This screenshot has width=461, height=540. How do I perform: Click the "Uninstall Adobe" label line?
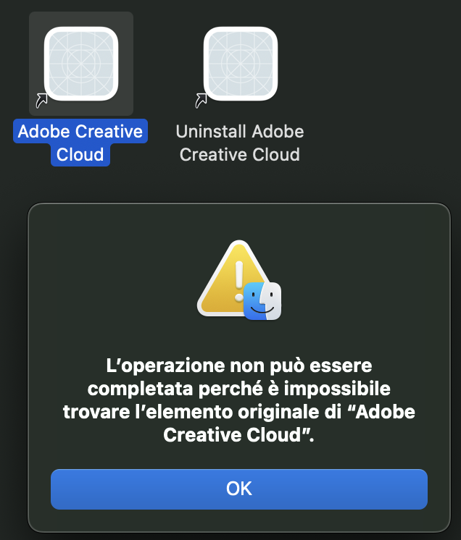click(x=240, y=132)
